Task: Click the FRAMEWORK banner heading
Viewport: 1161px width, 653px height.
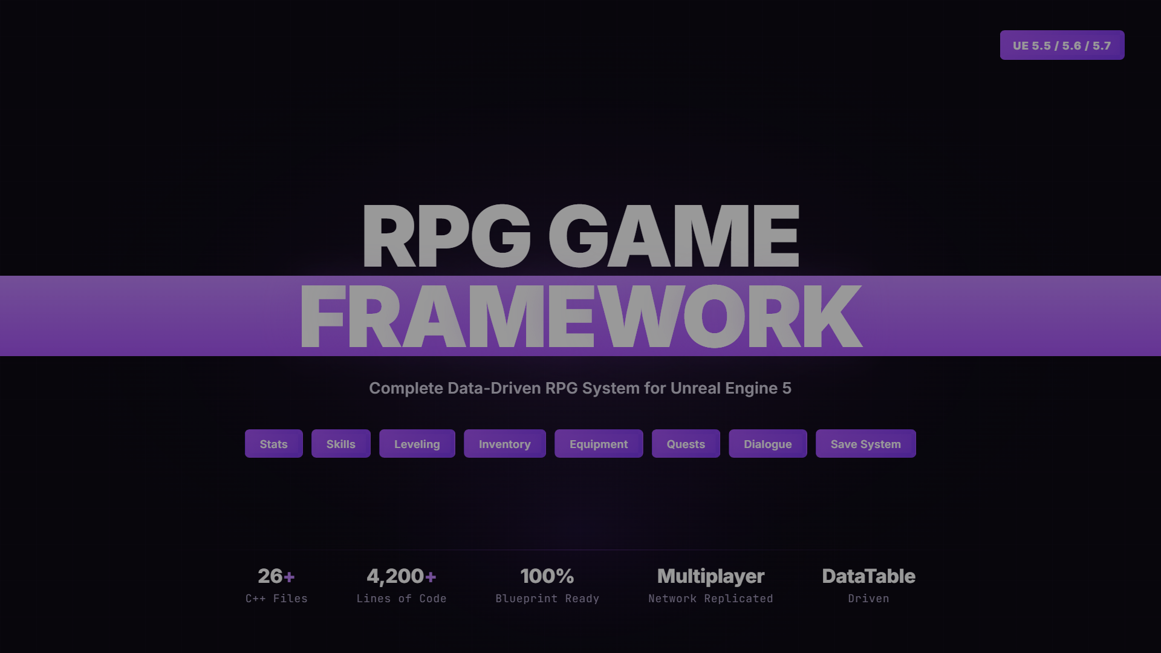Action: [580, 316]
